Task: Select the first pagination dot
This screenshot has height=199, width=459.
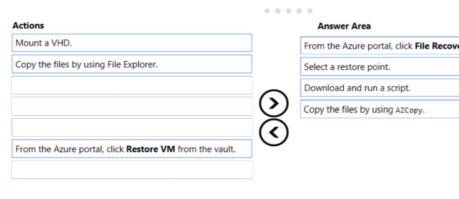Action: [x=267, y=11]
